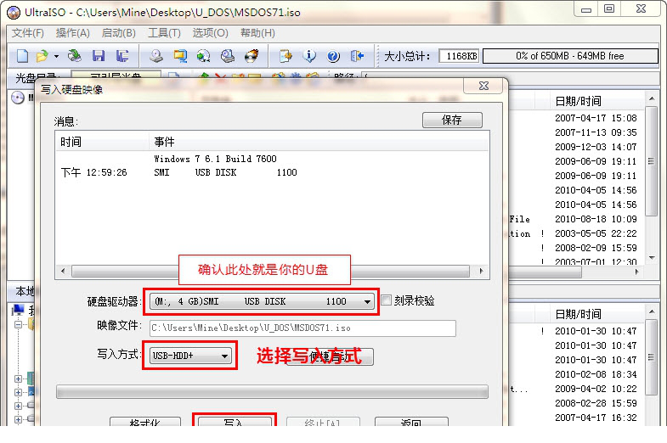
Task: Select row dated 2010-02-08 18:34
Action: point(596,374)
